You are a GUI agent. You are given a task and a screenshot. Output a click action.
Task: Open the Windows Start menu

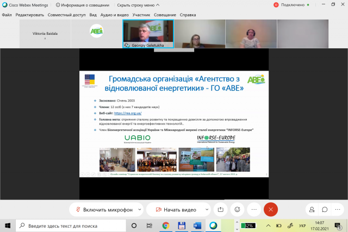pyautogui.click(x=8, y=226)
